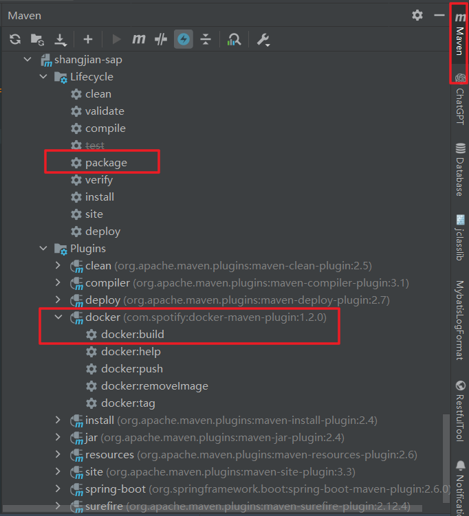Reload all Maven projects
469x516 pixels.
click(15, 39)
